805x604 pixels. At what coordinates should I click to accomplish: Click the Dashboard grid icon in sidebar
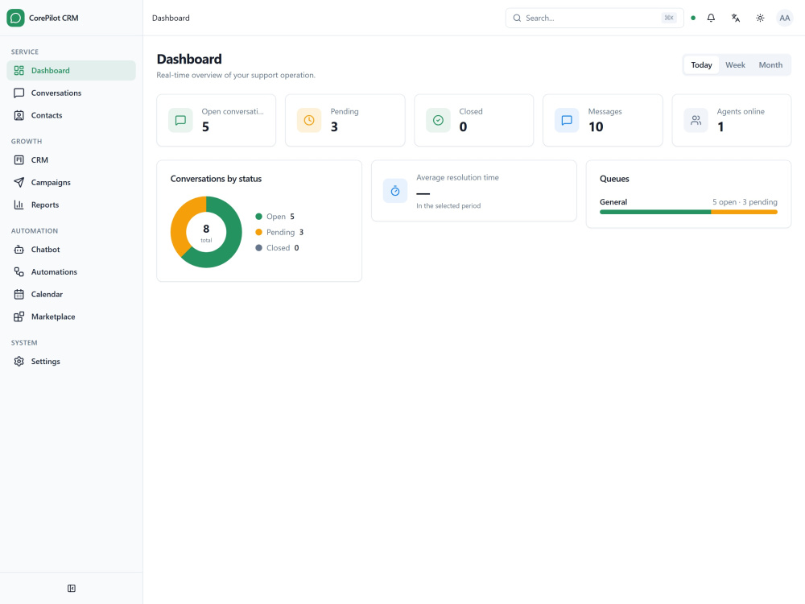point(19,70)
